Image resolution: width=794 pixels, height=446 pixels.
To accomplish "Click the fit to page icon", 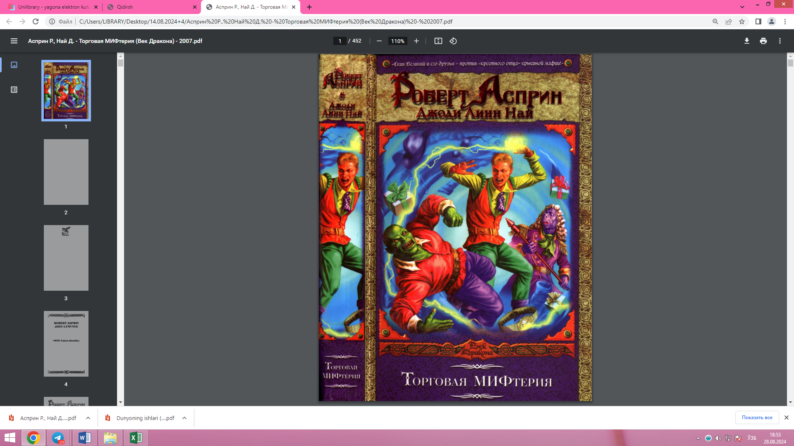I will click(x=438, y=41).
